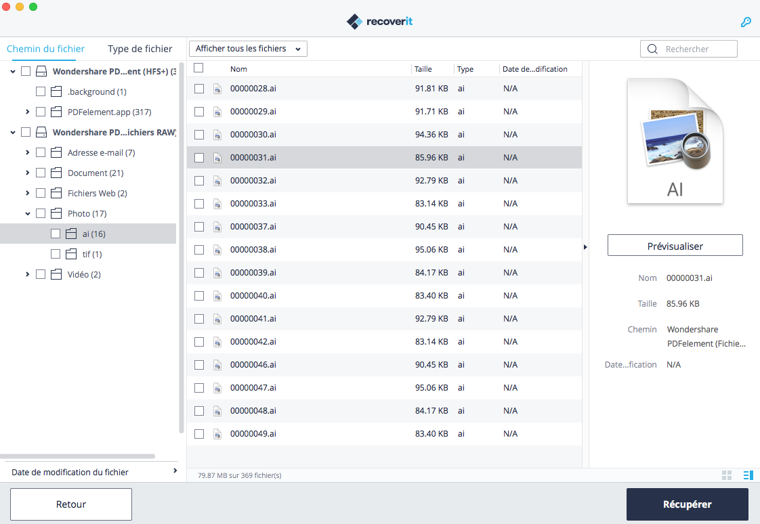Switch to thumbnail grid view
Screen dimensions: 760x524
(727, 475)
